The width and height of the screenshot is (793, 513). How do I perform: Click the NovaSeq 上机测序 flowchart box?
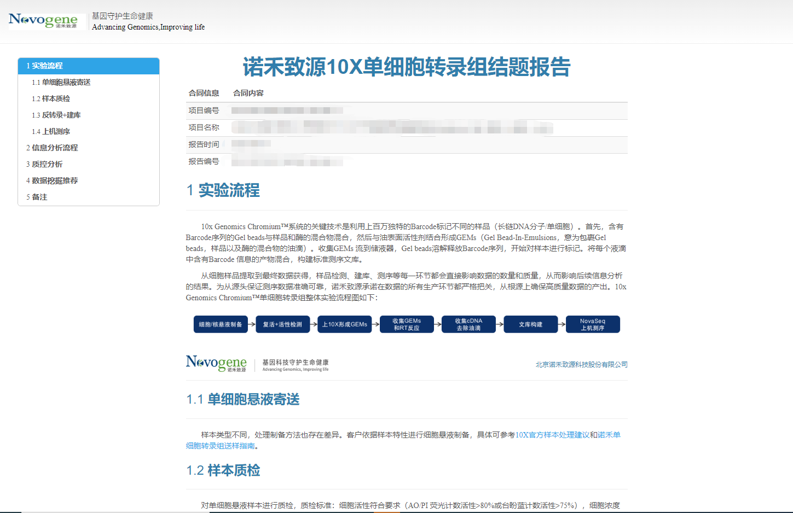point(593,324)
